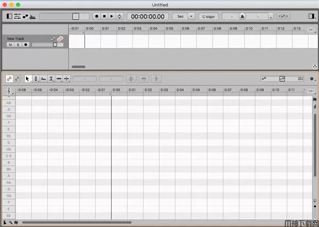Screen dimensions: 319x227
Task: Toggle the note editor blobs icon
Action: [x=26, y=16]
